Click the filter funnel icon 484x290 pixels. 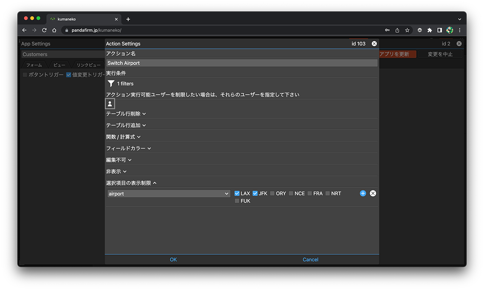point(111,84)
